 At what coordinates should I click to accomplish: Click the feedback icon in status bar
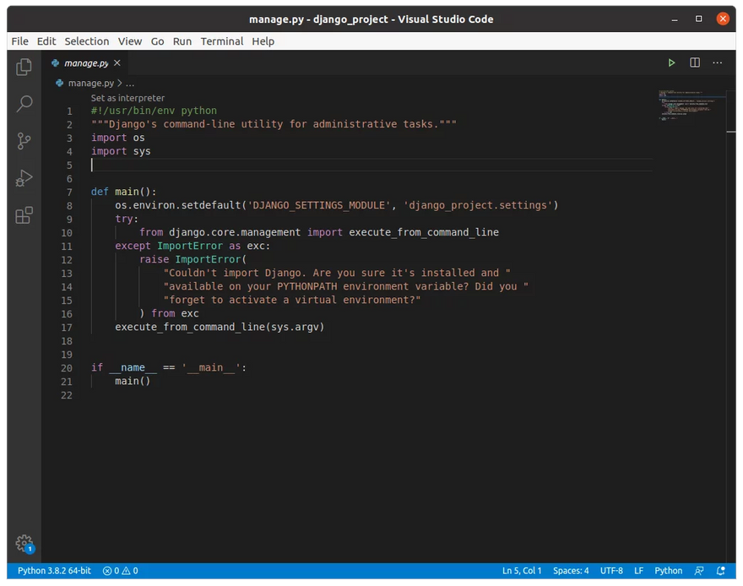point(699,571)
